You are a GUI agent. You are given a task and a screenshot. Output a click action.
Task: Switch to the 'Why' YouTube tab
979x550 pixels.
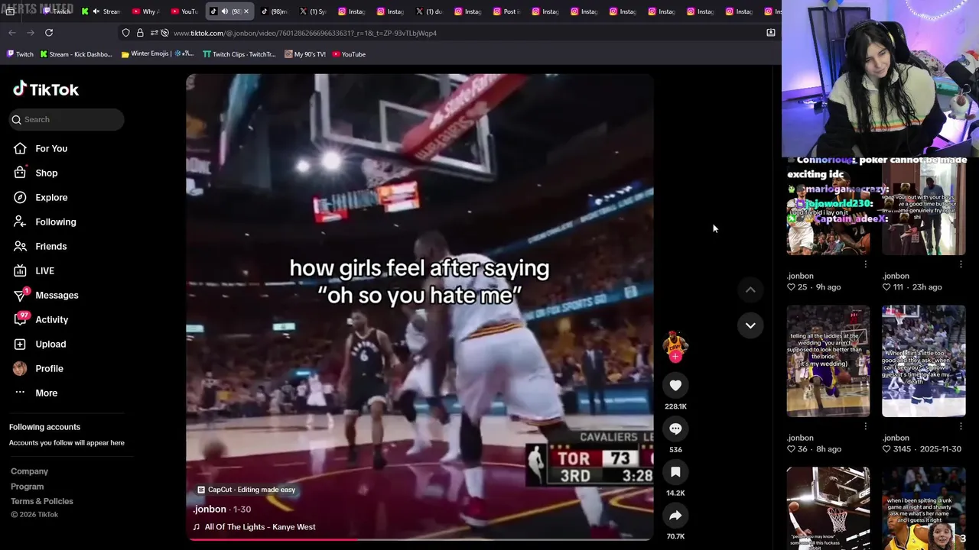tap(145, 11)
